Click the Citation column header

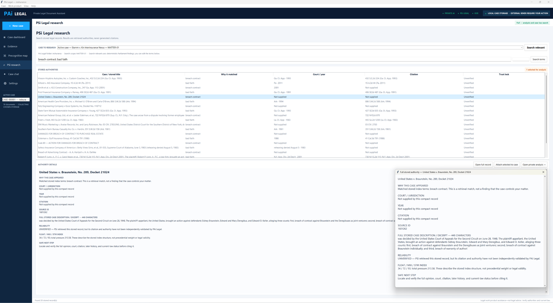point(414,74)
